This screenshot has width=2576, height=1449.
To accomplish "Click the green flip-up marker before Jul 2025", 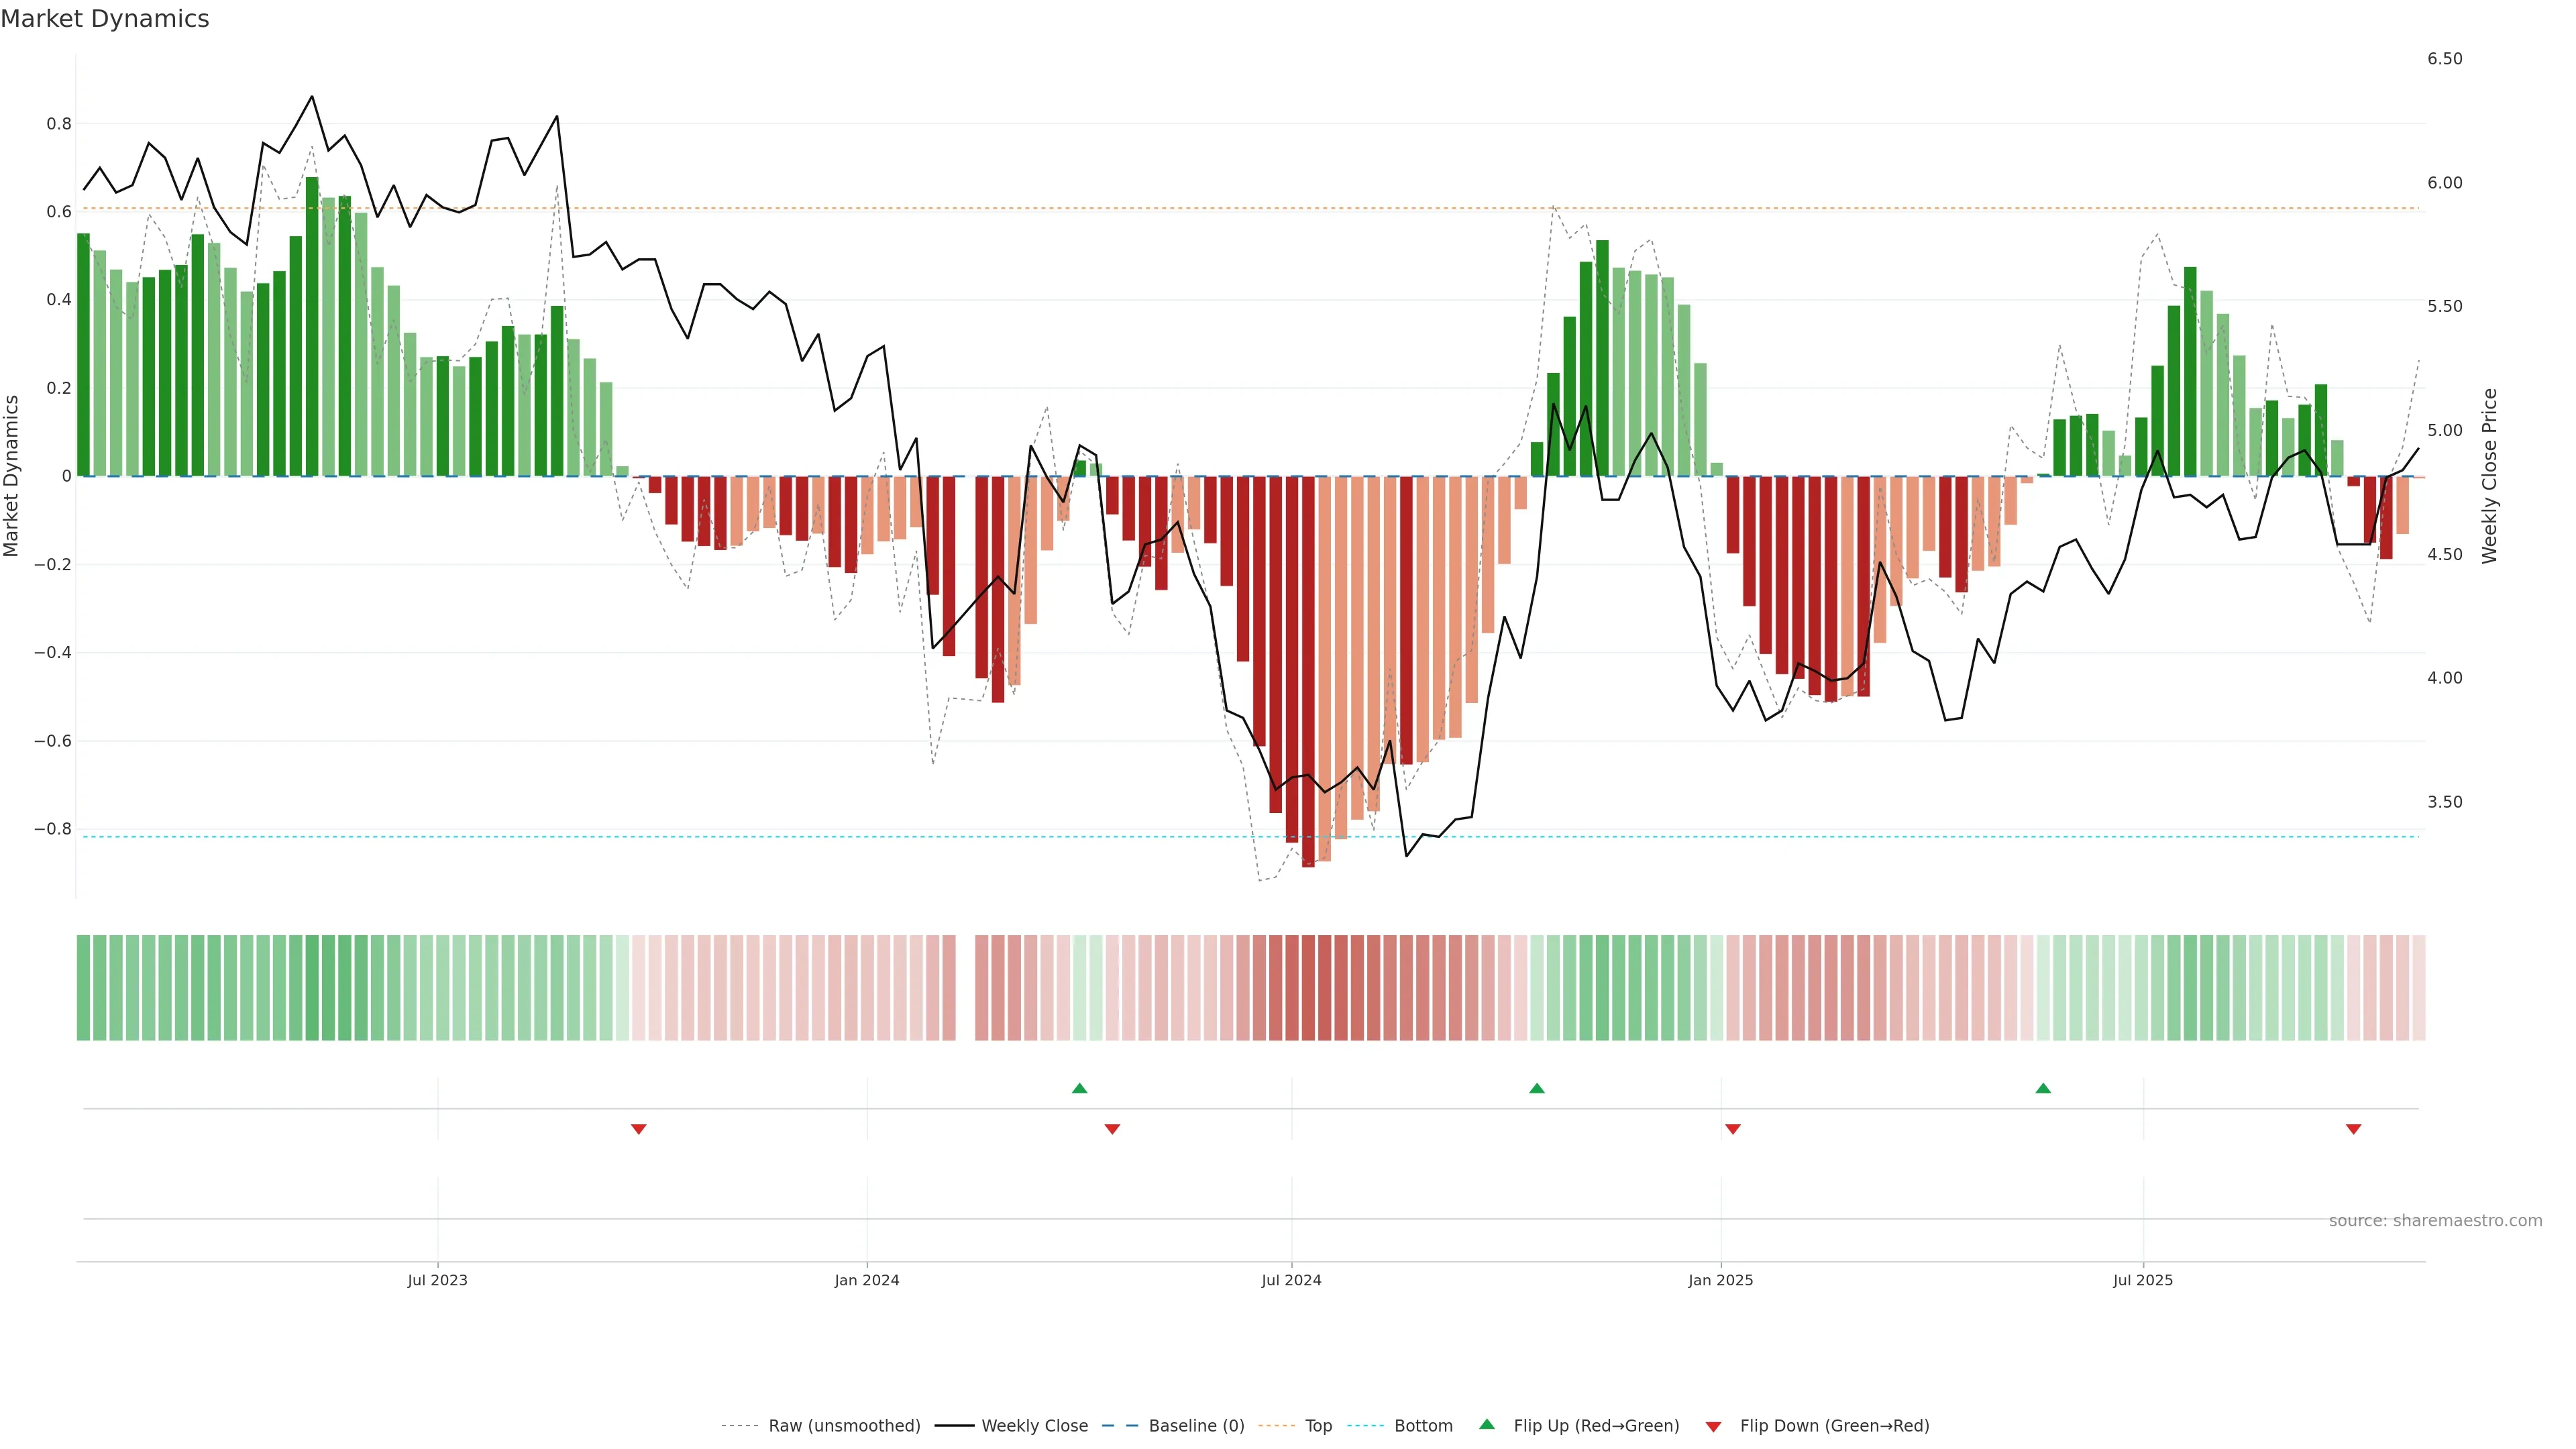I will point(2043,1088).
